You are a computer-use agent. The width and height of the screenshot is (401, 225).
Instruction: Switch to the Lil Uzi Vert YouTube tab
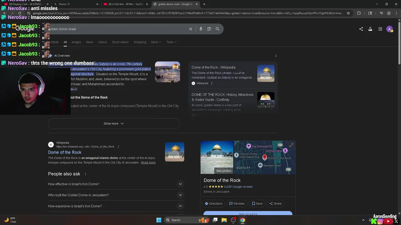(125, 4)
